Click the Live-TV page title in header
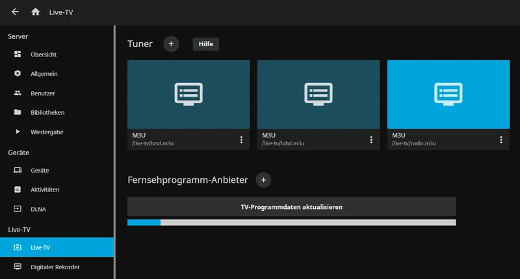The width and height of the screenshot is (520, 279). 61,12
